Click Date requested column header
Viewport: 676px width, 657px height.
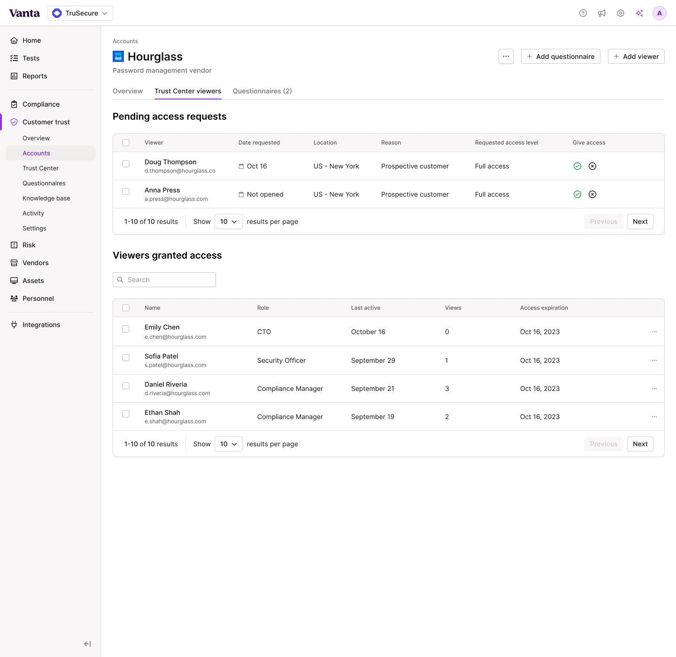coord(259,143)
